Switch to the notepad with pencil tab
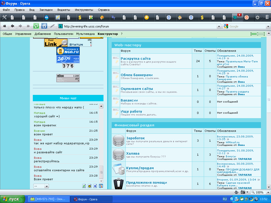 [x=58, y=17]
